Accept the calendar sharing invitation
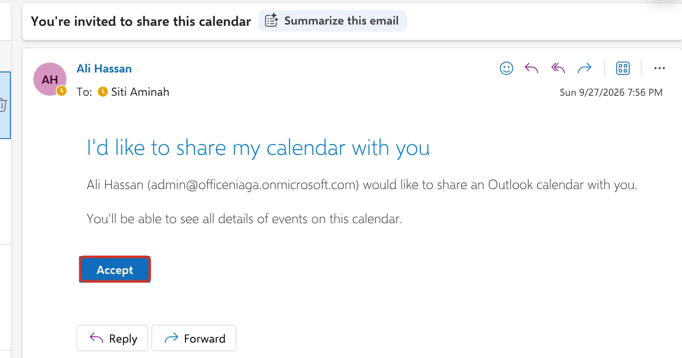Screen dimensions: 682x358 click(x=115, y=270)
